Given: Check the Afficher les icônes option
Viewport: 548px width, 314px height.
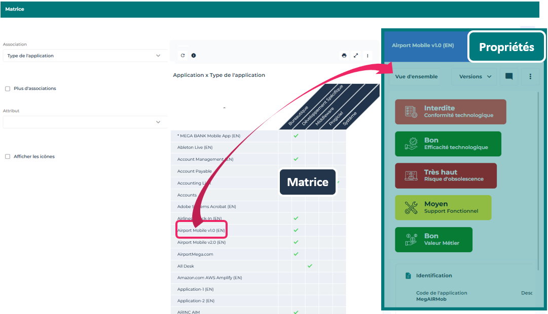Looking at the screenshot, I should pos(8,157).
